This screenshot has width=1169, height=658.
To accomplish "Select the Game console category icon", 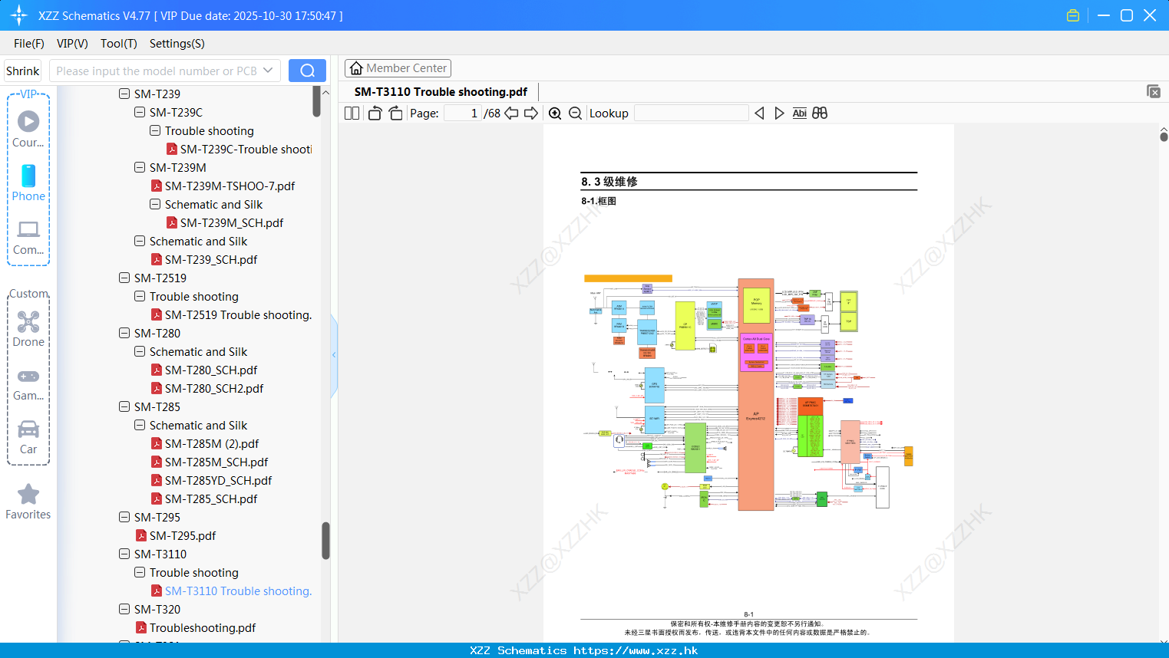I will pyautogui.click(x=28, y=385).
